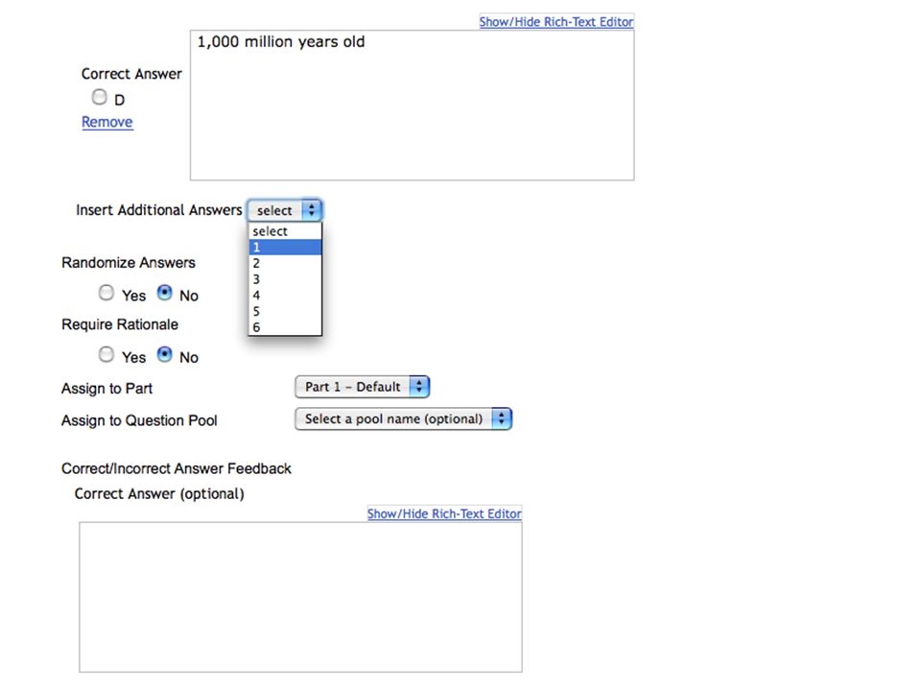Set Require Rationale to No
921x691 pixels.
(164, 354)
